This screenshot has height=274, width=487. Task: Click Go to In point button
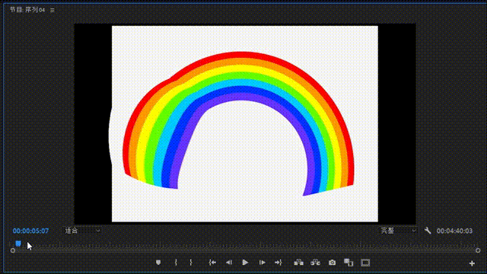point(212,263)
